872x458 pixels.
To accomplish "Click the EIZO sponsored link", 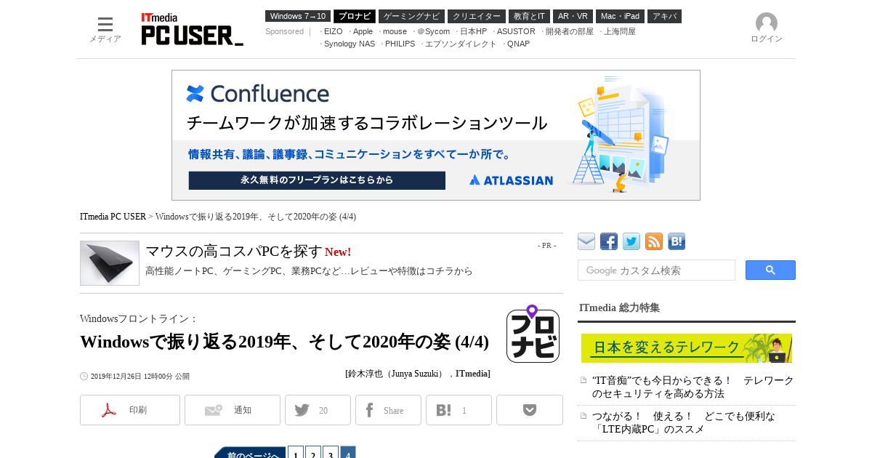I will [333, 31].
